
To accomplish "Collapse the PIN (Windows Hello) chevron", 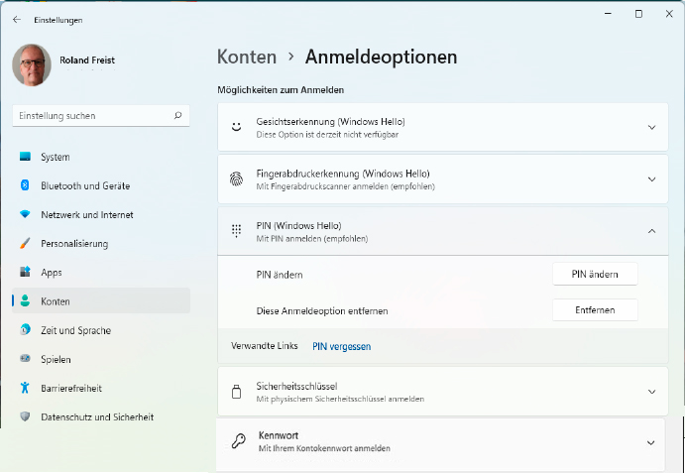I will (x=652, y=231).
